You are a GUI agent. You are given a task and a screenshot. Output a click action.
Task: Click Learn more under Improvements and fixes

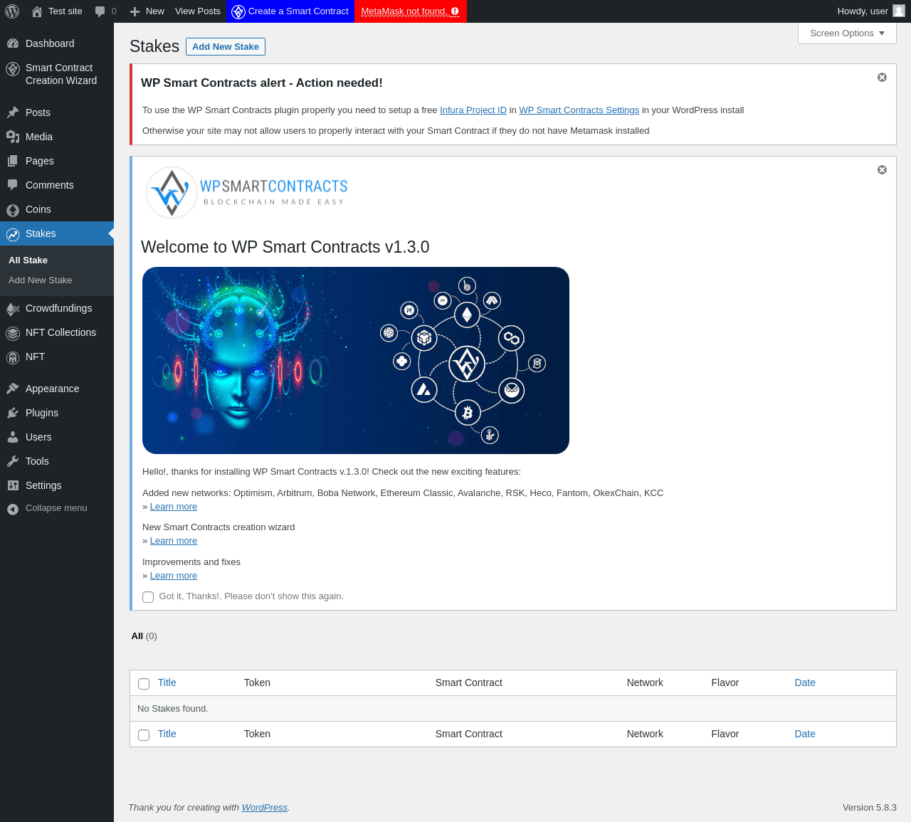[174, 576]
